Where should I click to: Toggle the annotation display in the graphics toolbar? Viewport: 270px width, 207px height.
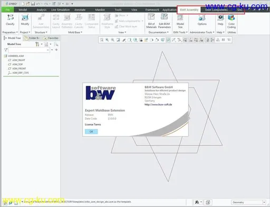point(207,40)
